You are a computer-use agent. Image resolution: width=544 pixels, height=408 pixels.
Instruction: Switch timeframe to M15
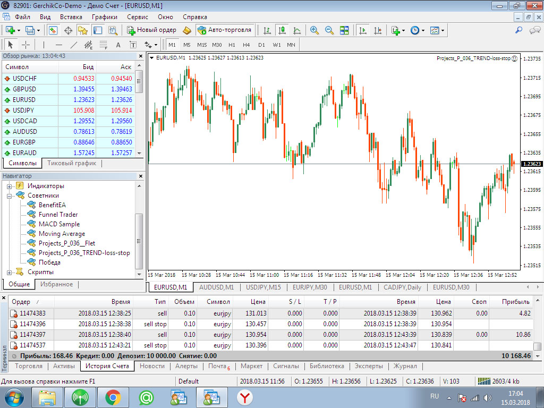[x=201, y=45]
